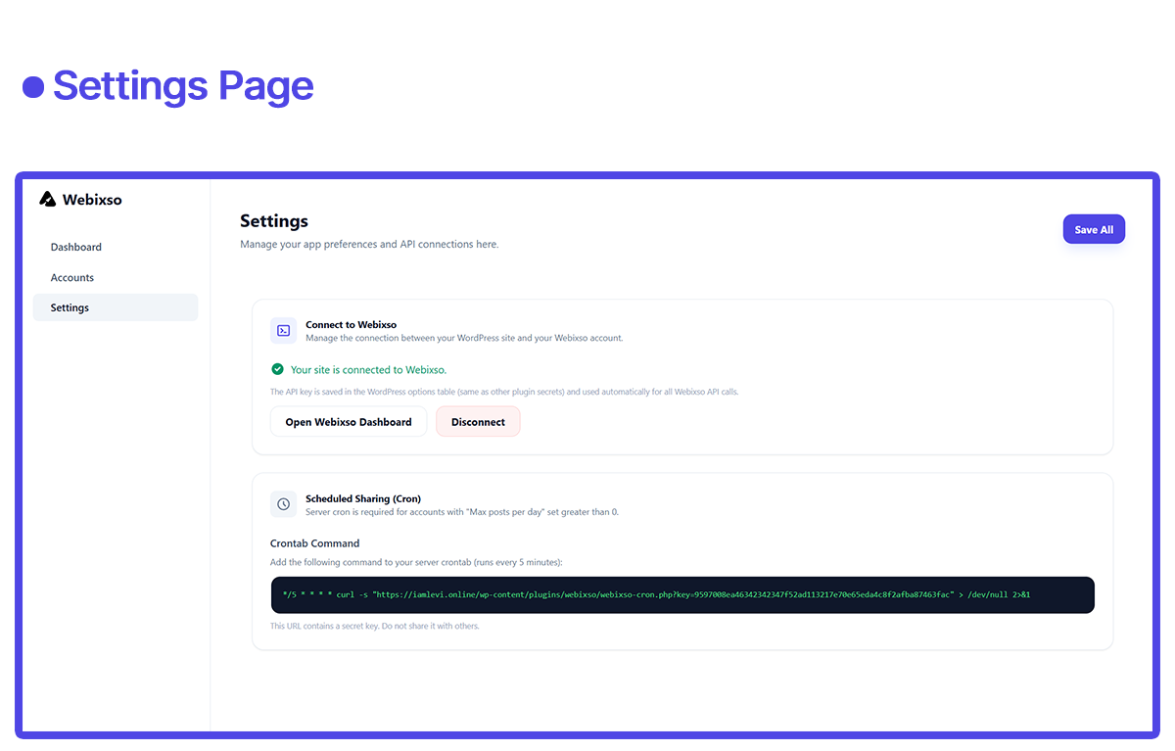
Task: Click the Webixso brand name text
Action: click(92, 200)
